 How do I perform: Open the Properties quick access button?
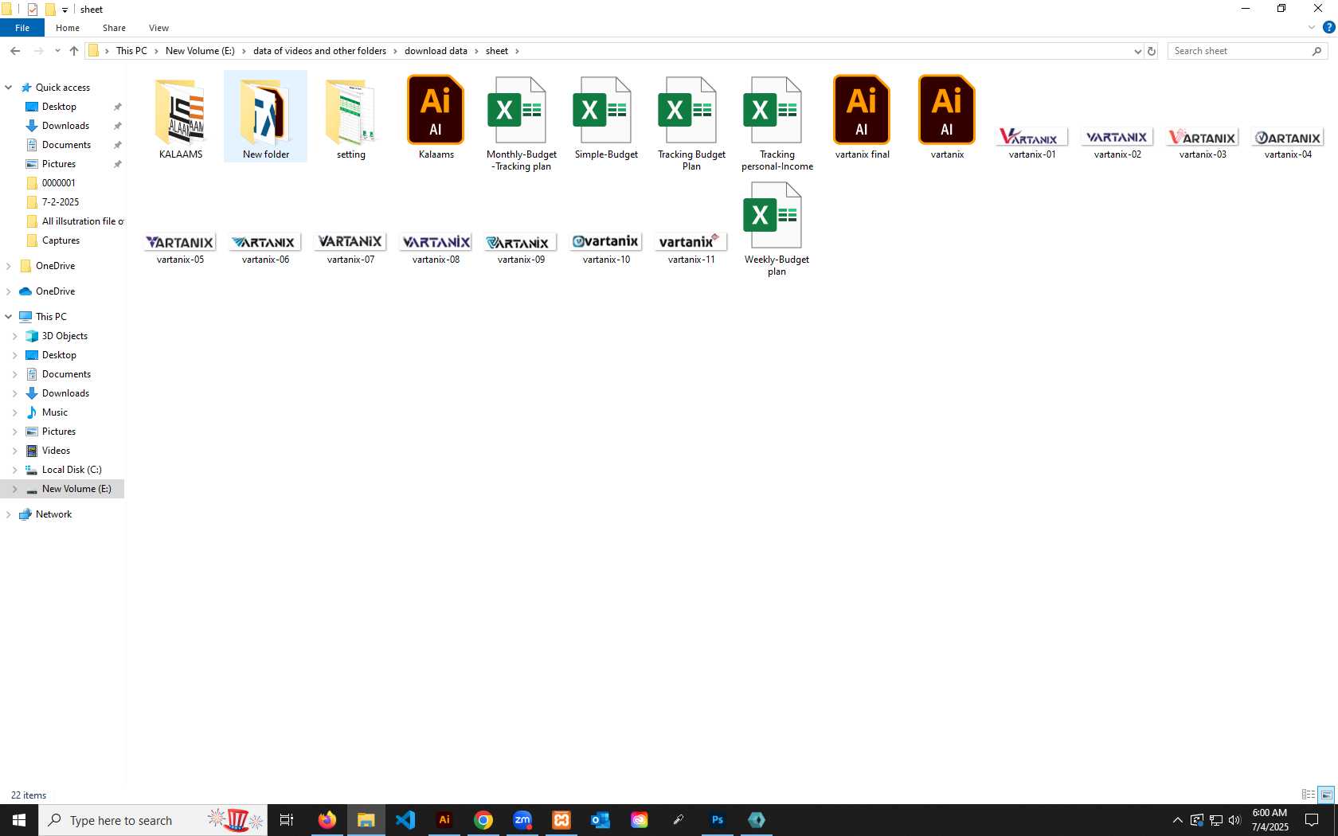tap(33, 10)
